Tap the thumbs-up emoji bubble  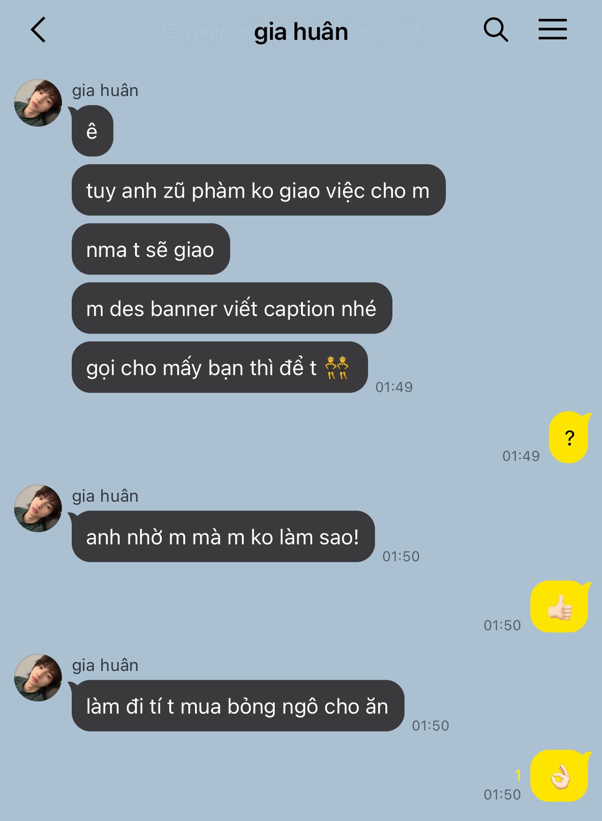coord(560,606)
